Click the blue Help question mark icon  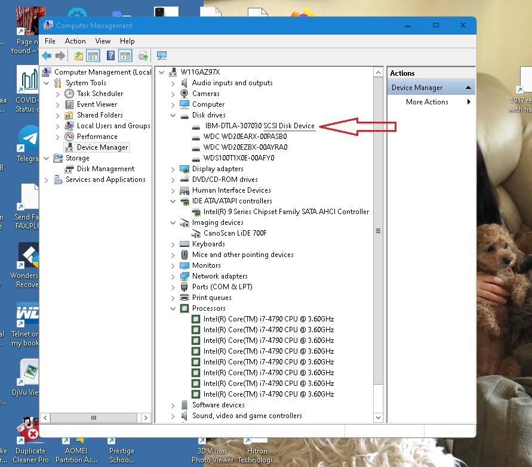pyautogui.click(x=110, y=55)
